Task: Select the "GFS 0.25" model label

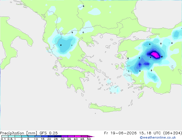Action: click(x=49, y=133)
